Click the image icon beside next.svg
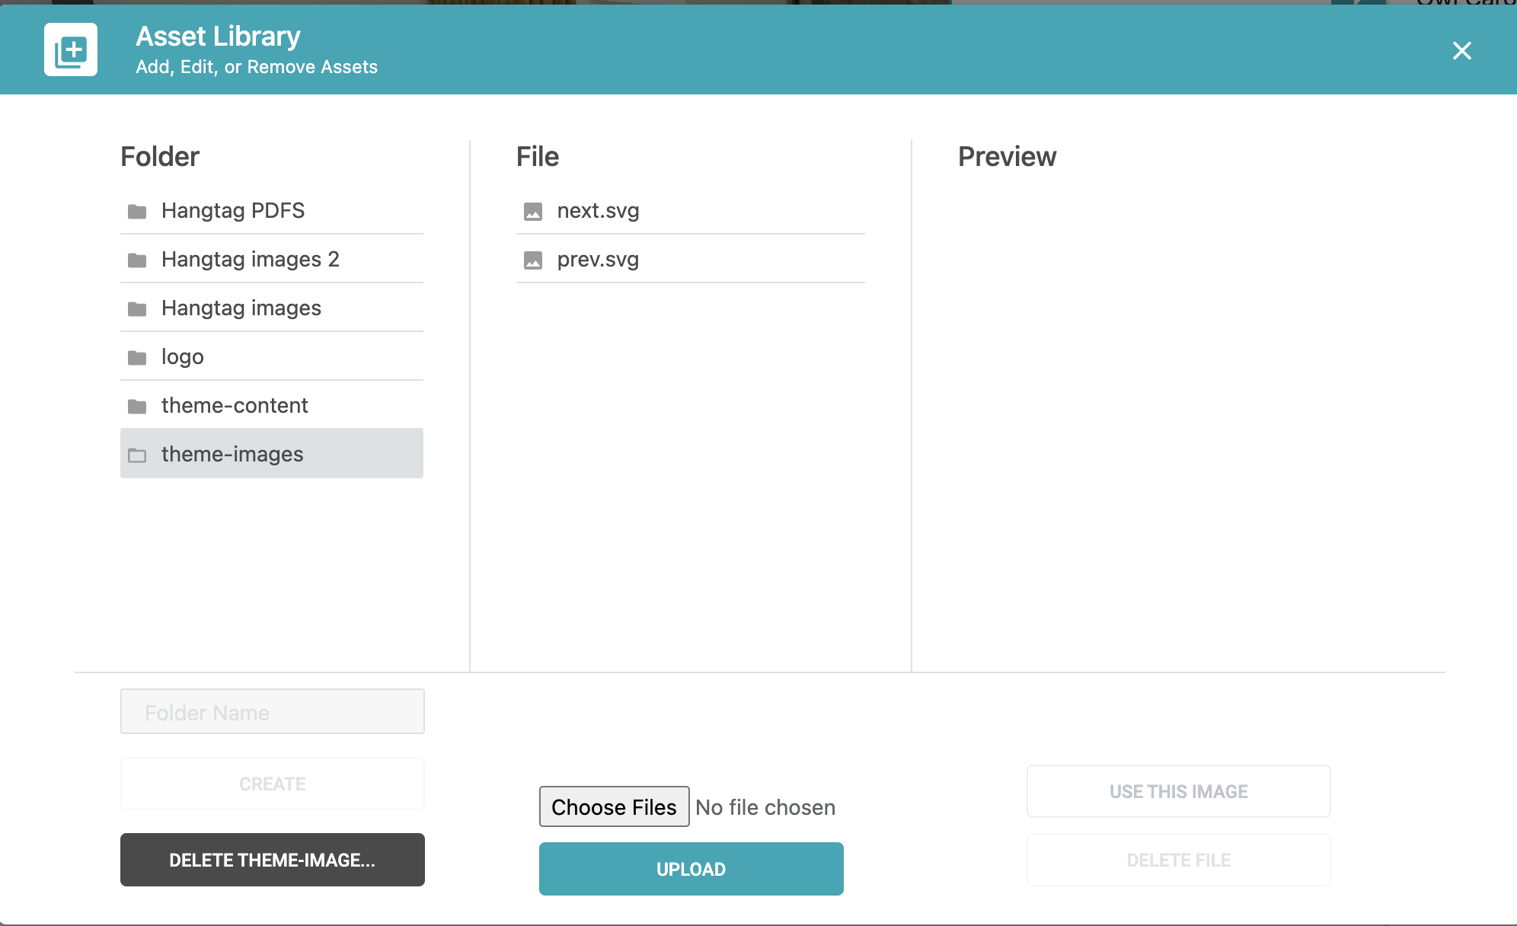Image resolution: width=1517 pixels, height=926 pixels. pos(533,211)
